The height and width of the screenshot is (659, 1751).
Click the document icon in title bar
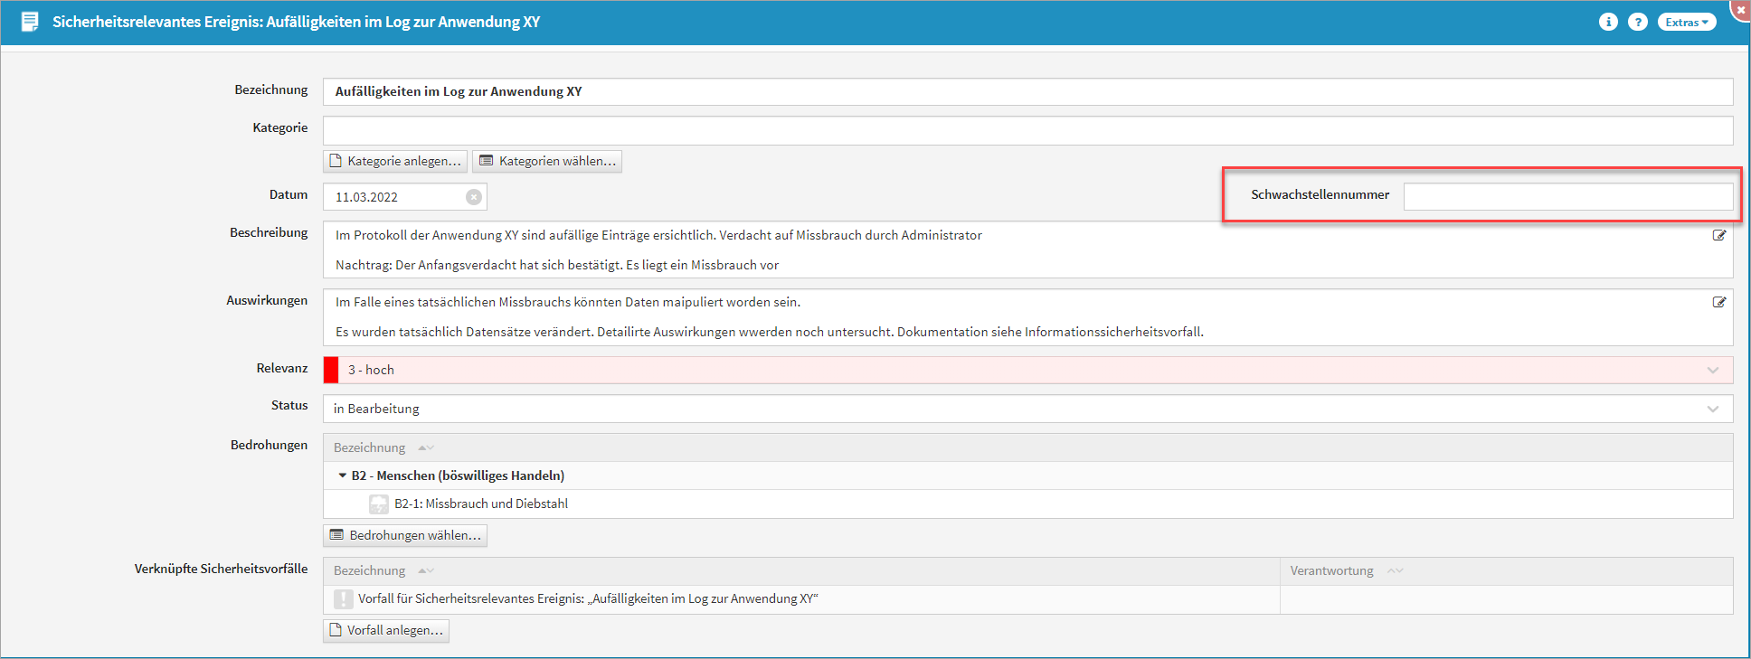[x=30, y=22]
